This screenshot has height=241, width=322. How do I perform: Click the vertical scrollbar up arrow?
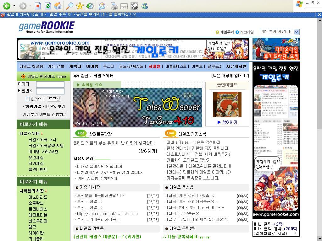[x=320, y=20]
